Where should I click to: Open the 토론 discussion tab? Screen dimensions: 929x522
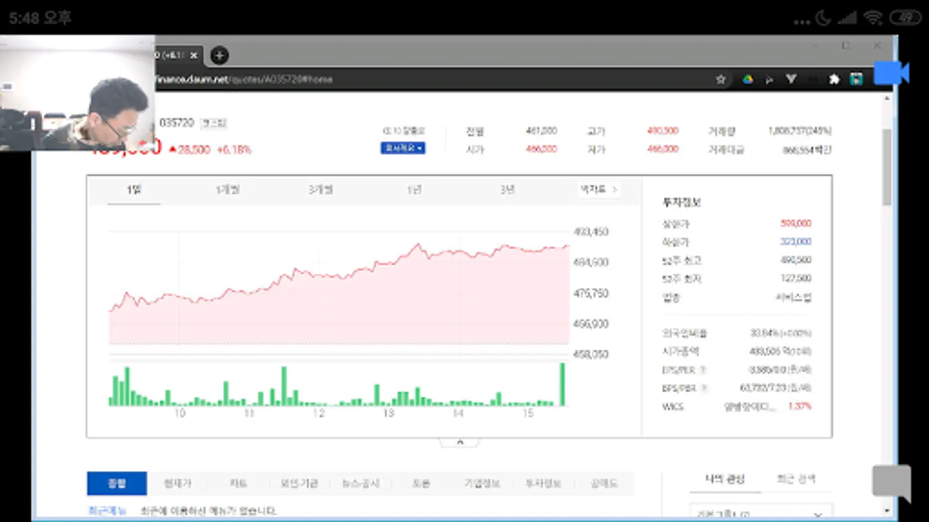[x=421, y=483]
